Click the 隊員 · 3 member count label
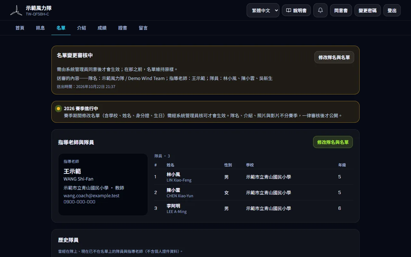 click(162, 156)
